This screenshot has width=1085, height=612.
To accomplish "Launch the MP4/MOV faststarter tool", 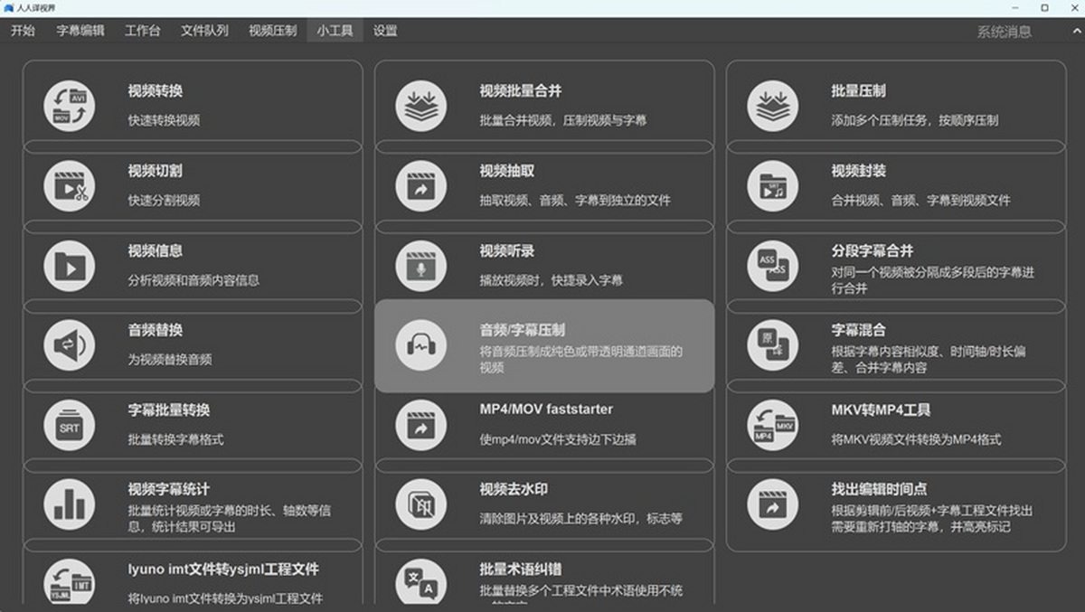I will pos(543,423).
